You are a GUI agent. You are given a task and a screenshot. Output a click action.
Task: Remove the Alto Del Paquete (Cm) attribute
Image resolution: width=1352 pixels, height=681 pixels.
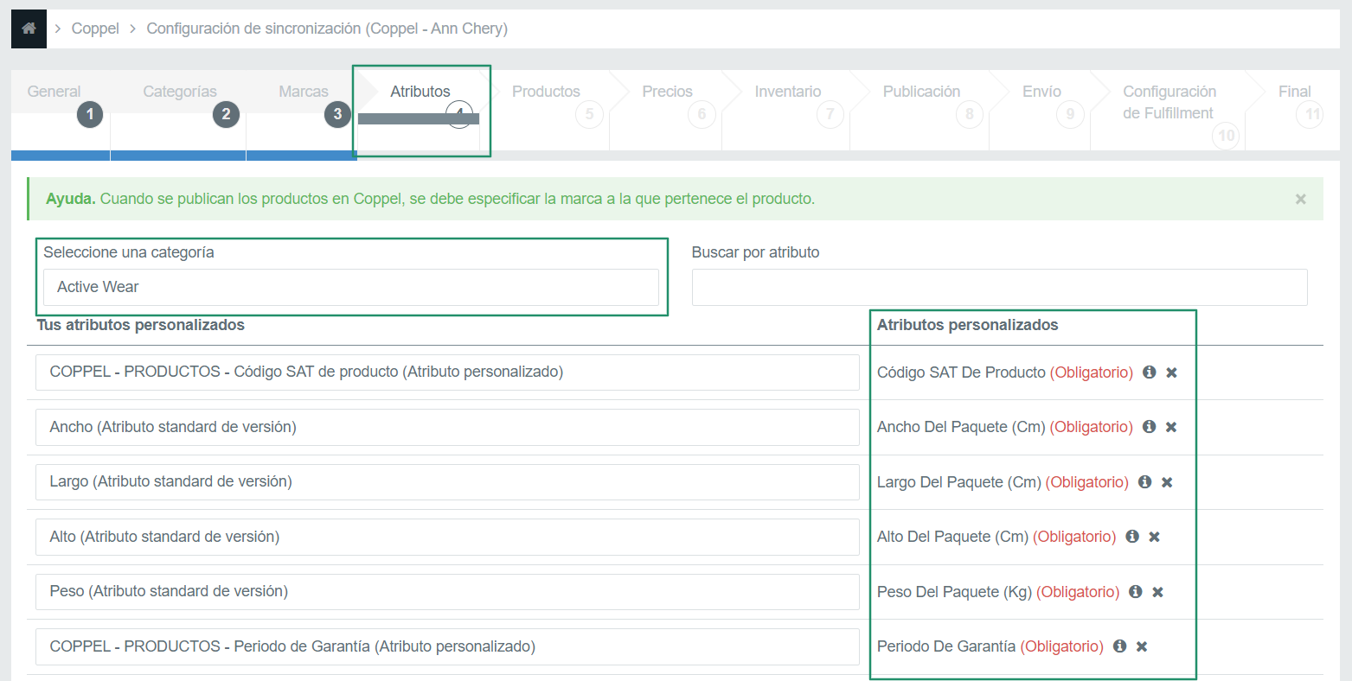pos(1154,537)
